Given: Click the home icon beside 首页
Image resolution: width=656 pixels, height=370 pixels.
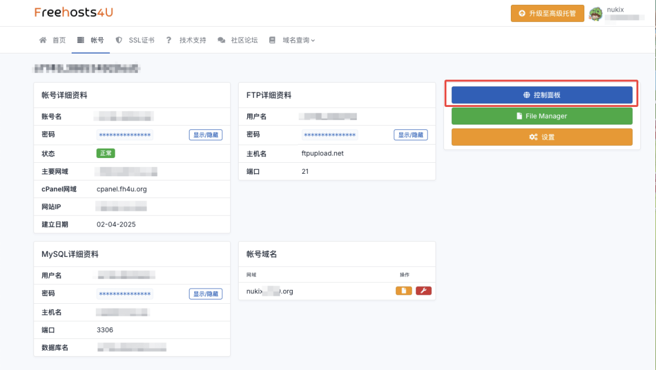Looking at the screenshot, I should click(x=43, y=40).
